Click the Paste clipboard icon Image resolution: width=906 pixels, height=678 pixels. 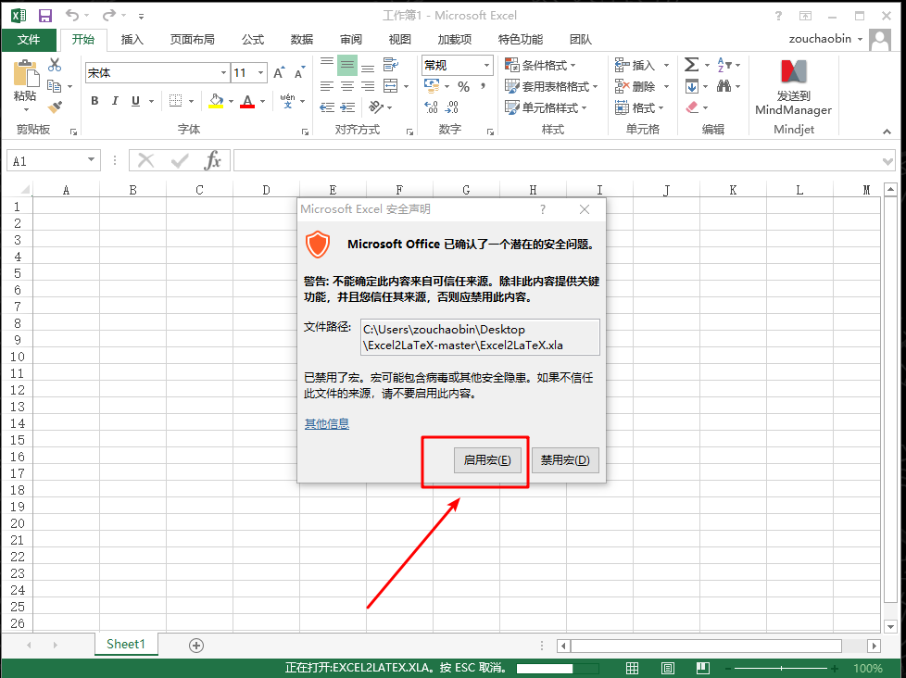[25, 74]
